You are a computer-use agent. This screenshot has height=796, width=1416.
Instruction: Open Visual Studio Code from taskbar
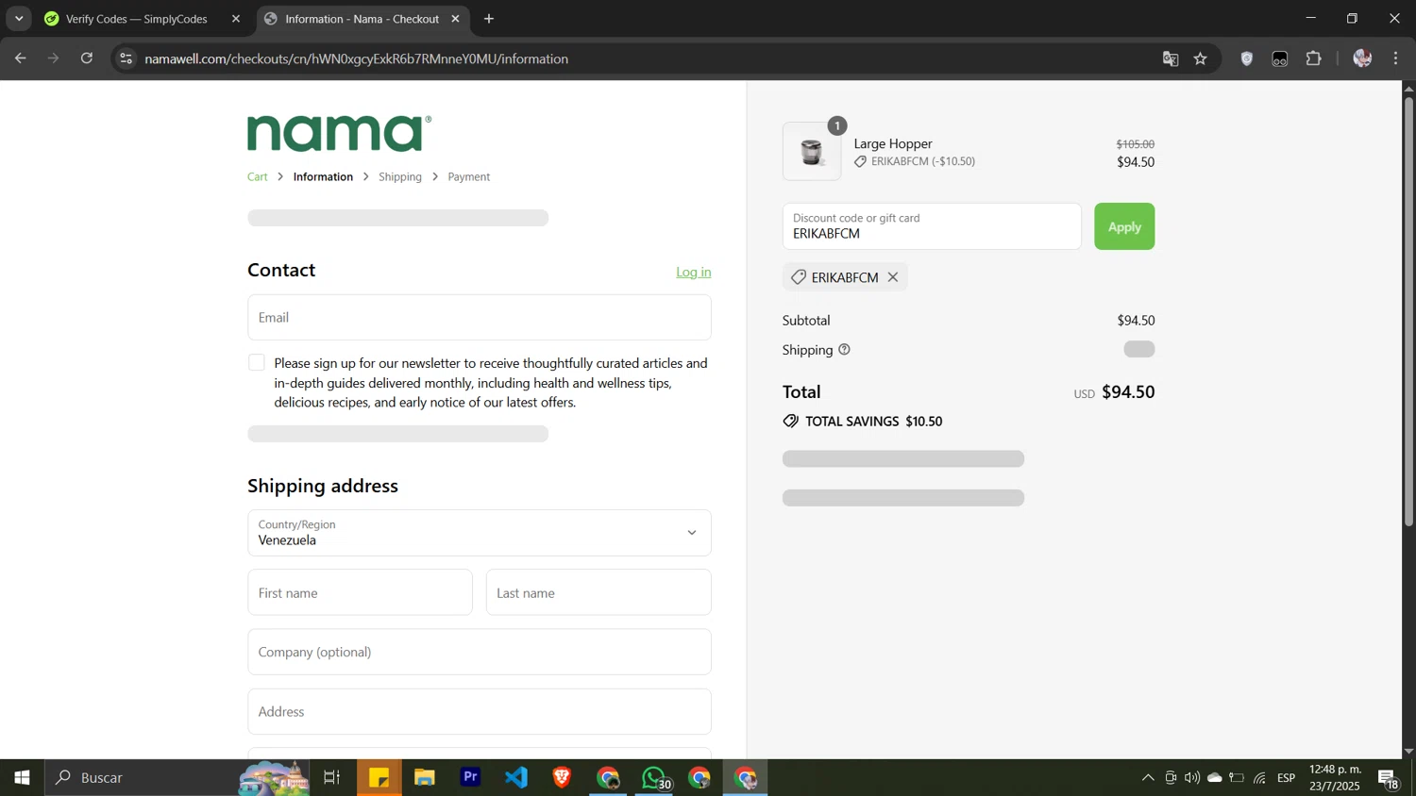pyautogui.click(x=516, y=778)
